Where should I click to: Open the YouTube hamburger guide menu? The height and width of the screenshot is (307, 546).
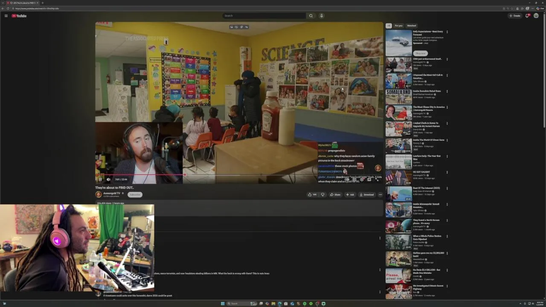[6, 16]
